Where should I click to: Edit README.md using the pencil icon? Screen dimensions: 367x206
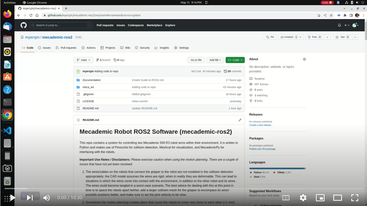(x=240, y=120)
